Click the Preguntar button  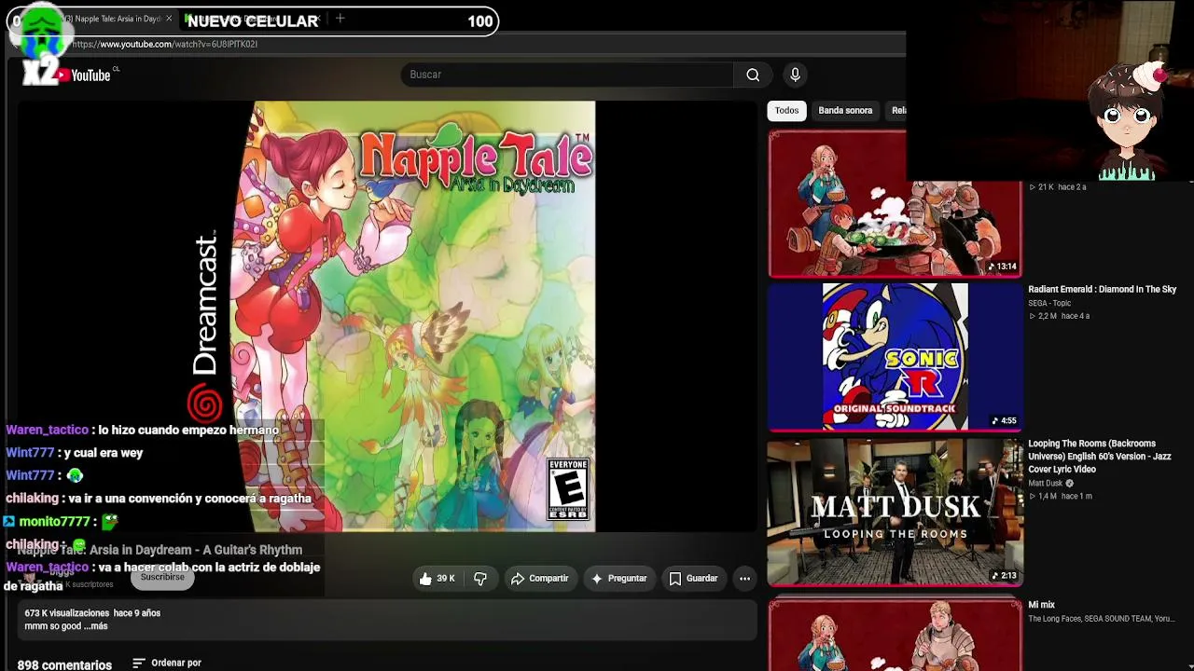click(618, 579)
